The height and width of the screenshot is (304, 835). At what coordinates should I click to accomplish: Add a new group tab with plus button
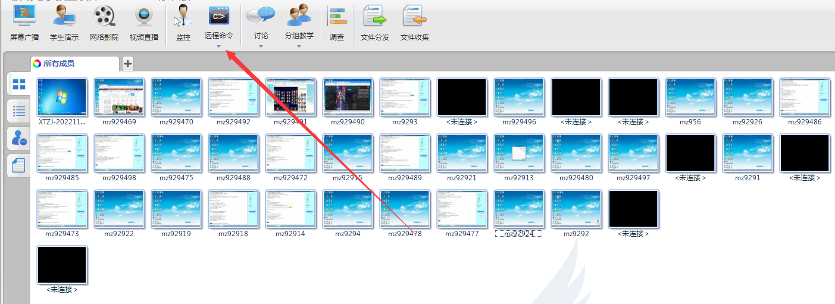(x=127, y=64)
